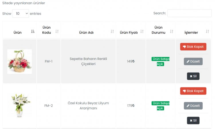Sort by the Ürün column icon
Viewport: 215px width, 129px height.
click(x=33, y=32)
